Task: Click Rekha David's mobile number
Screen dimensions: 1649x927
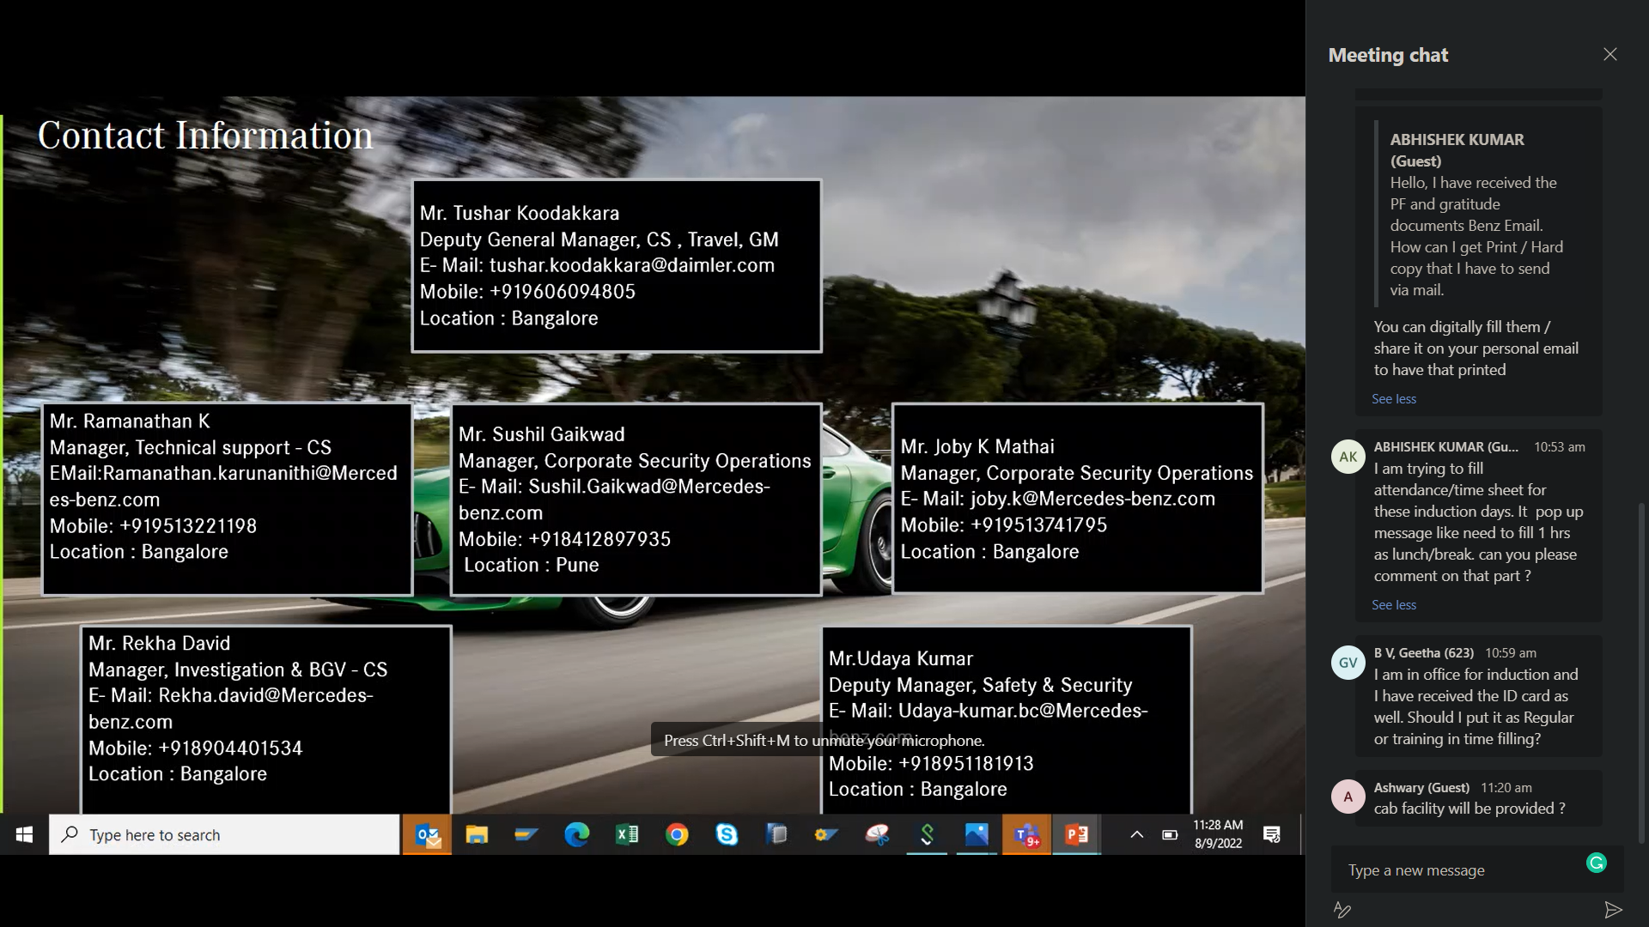Action: pos(230,748)
